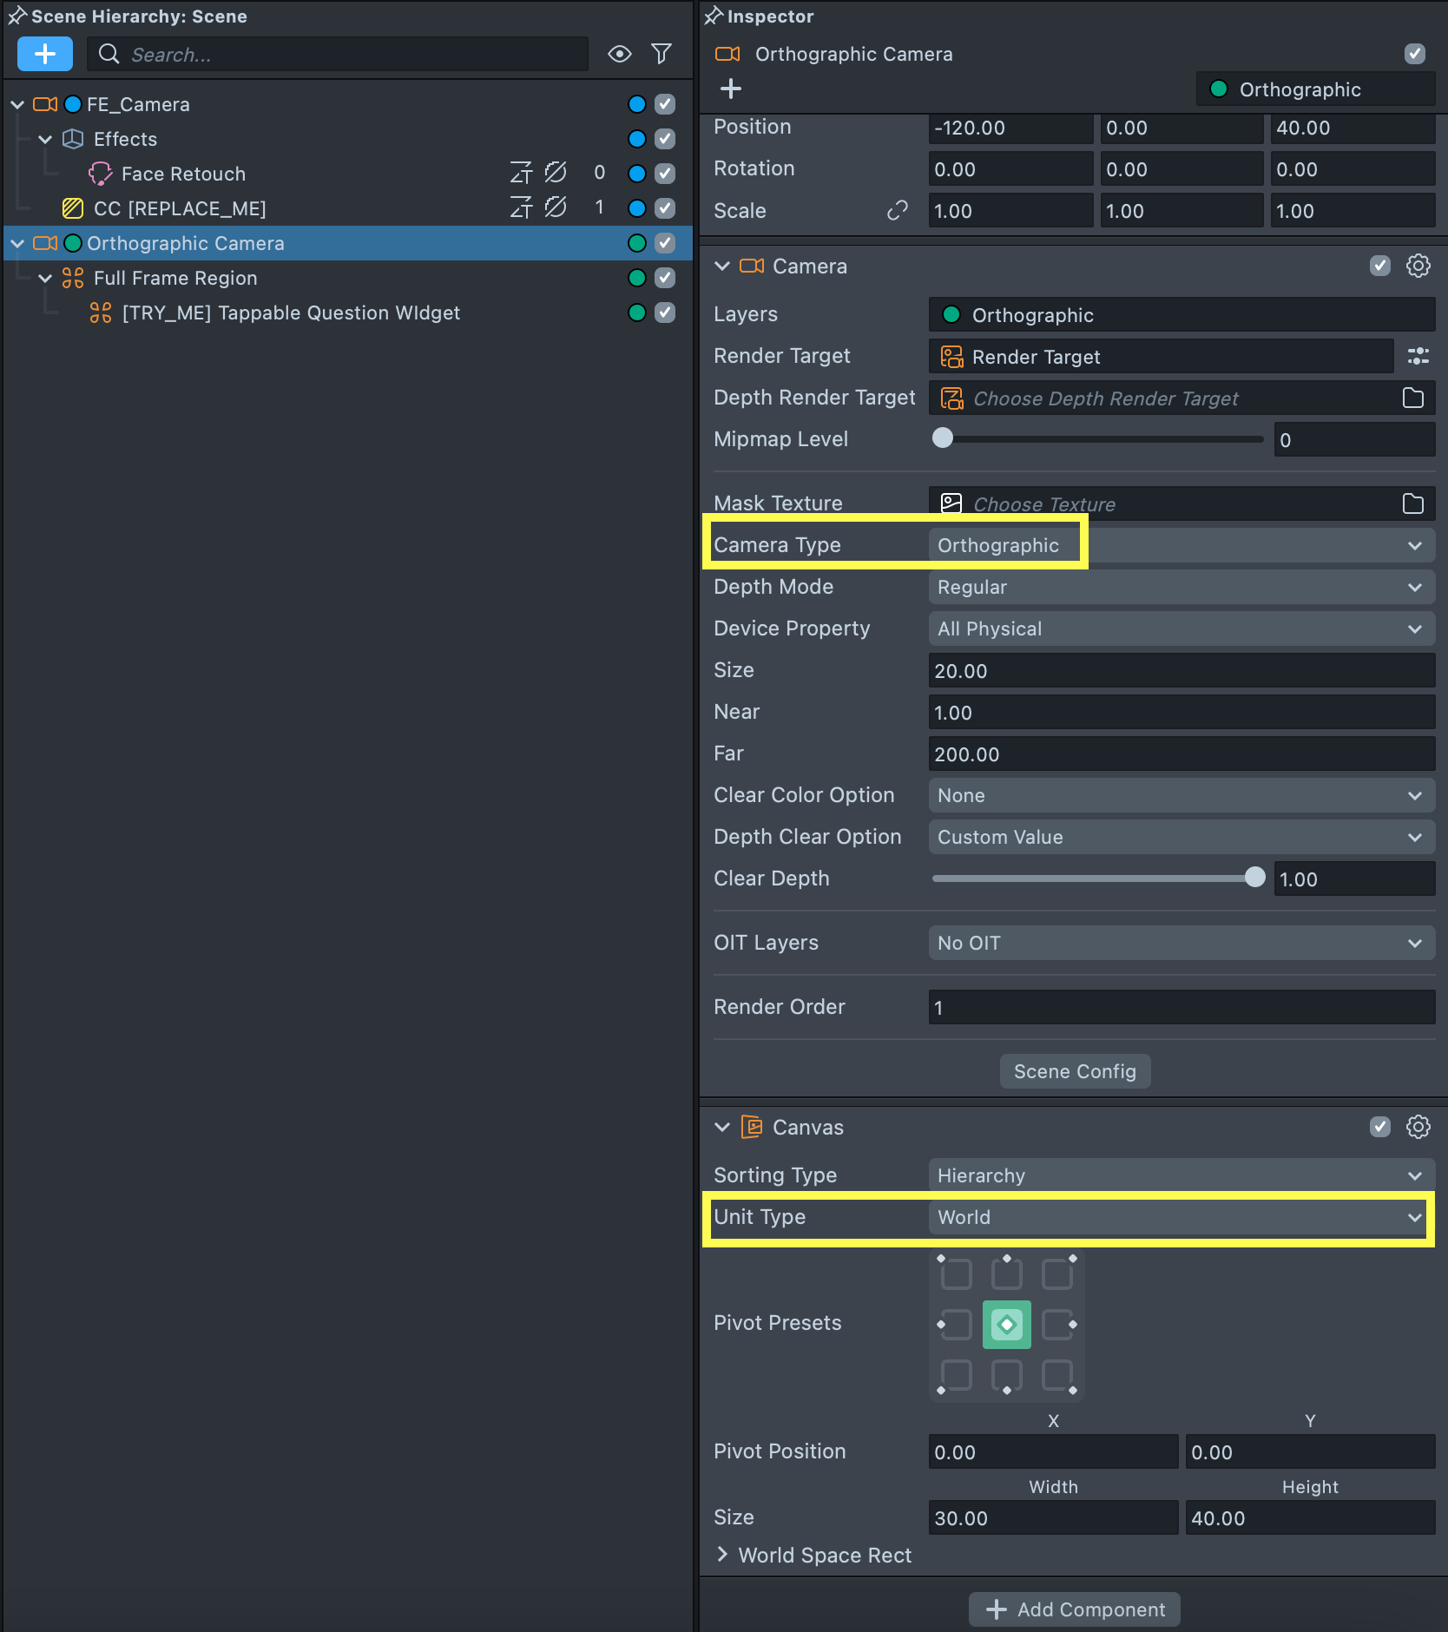Click the Scale link proportions icon
Viewport: 1448px width, 1632px height.
pos(897,211)
